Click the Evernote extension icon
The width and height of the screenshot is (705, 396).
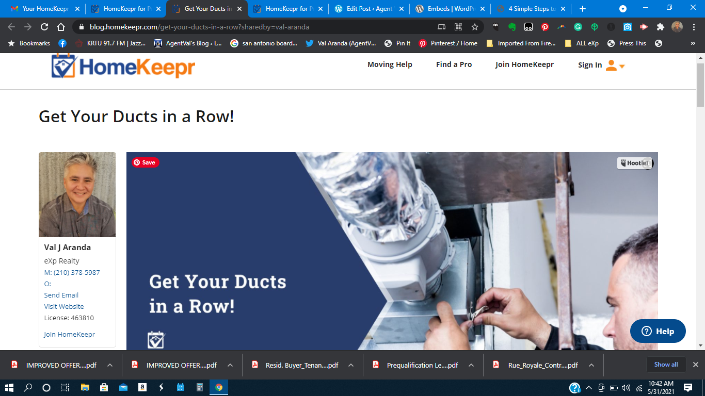512,27
